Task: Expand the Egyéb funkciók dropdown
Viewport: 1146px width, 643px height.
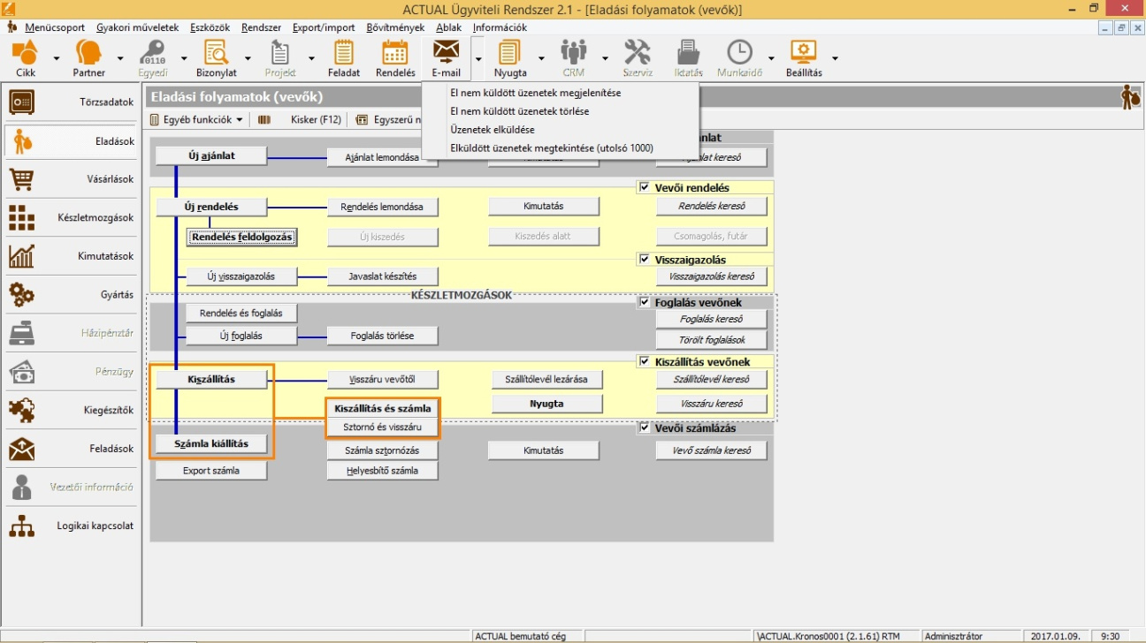Action: tap(196, 119)
